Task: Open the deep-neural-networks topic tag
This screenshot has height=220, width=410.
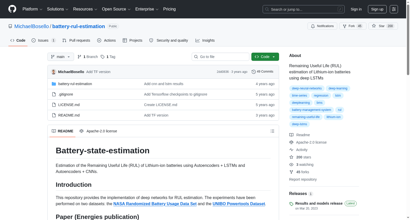Action: (307, 88)
